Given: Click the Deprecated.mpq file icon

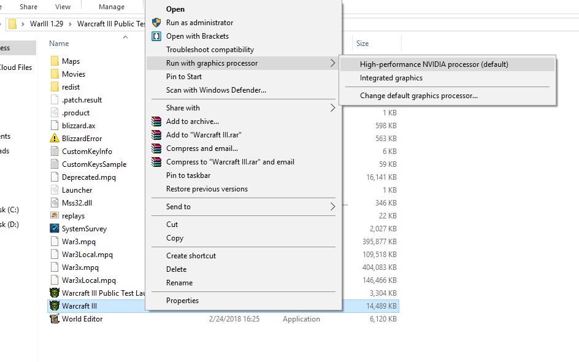Looking at the screenshot, I should [55, 177].
